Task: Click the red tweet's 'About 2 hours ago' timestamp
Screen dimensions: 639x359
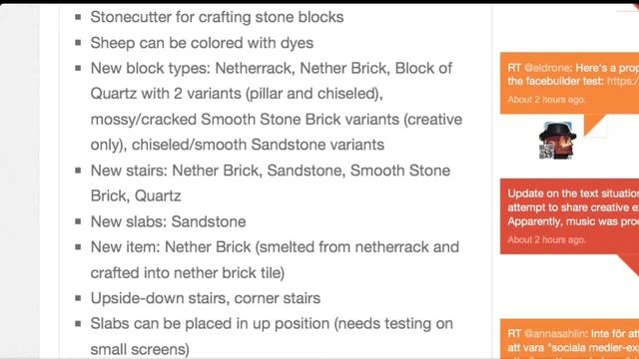Action: (x=546, y=239)
